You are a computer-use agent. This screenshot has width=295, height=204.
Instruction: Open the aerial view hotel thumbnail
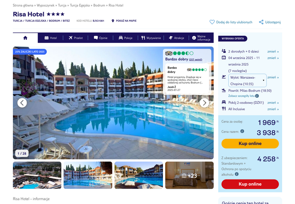coord(37,175)
